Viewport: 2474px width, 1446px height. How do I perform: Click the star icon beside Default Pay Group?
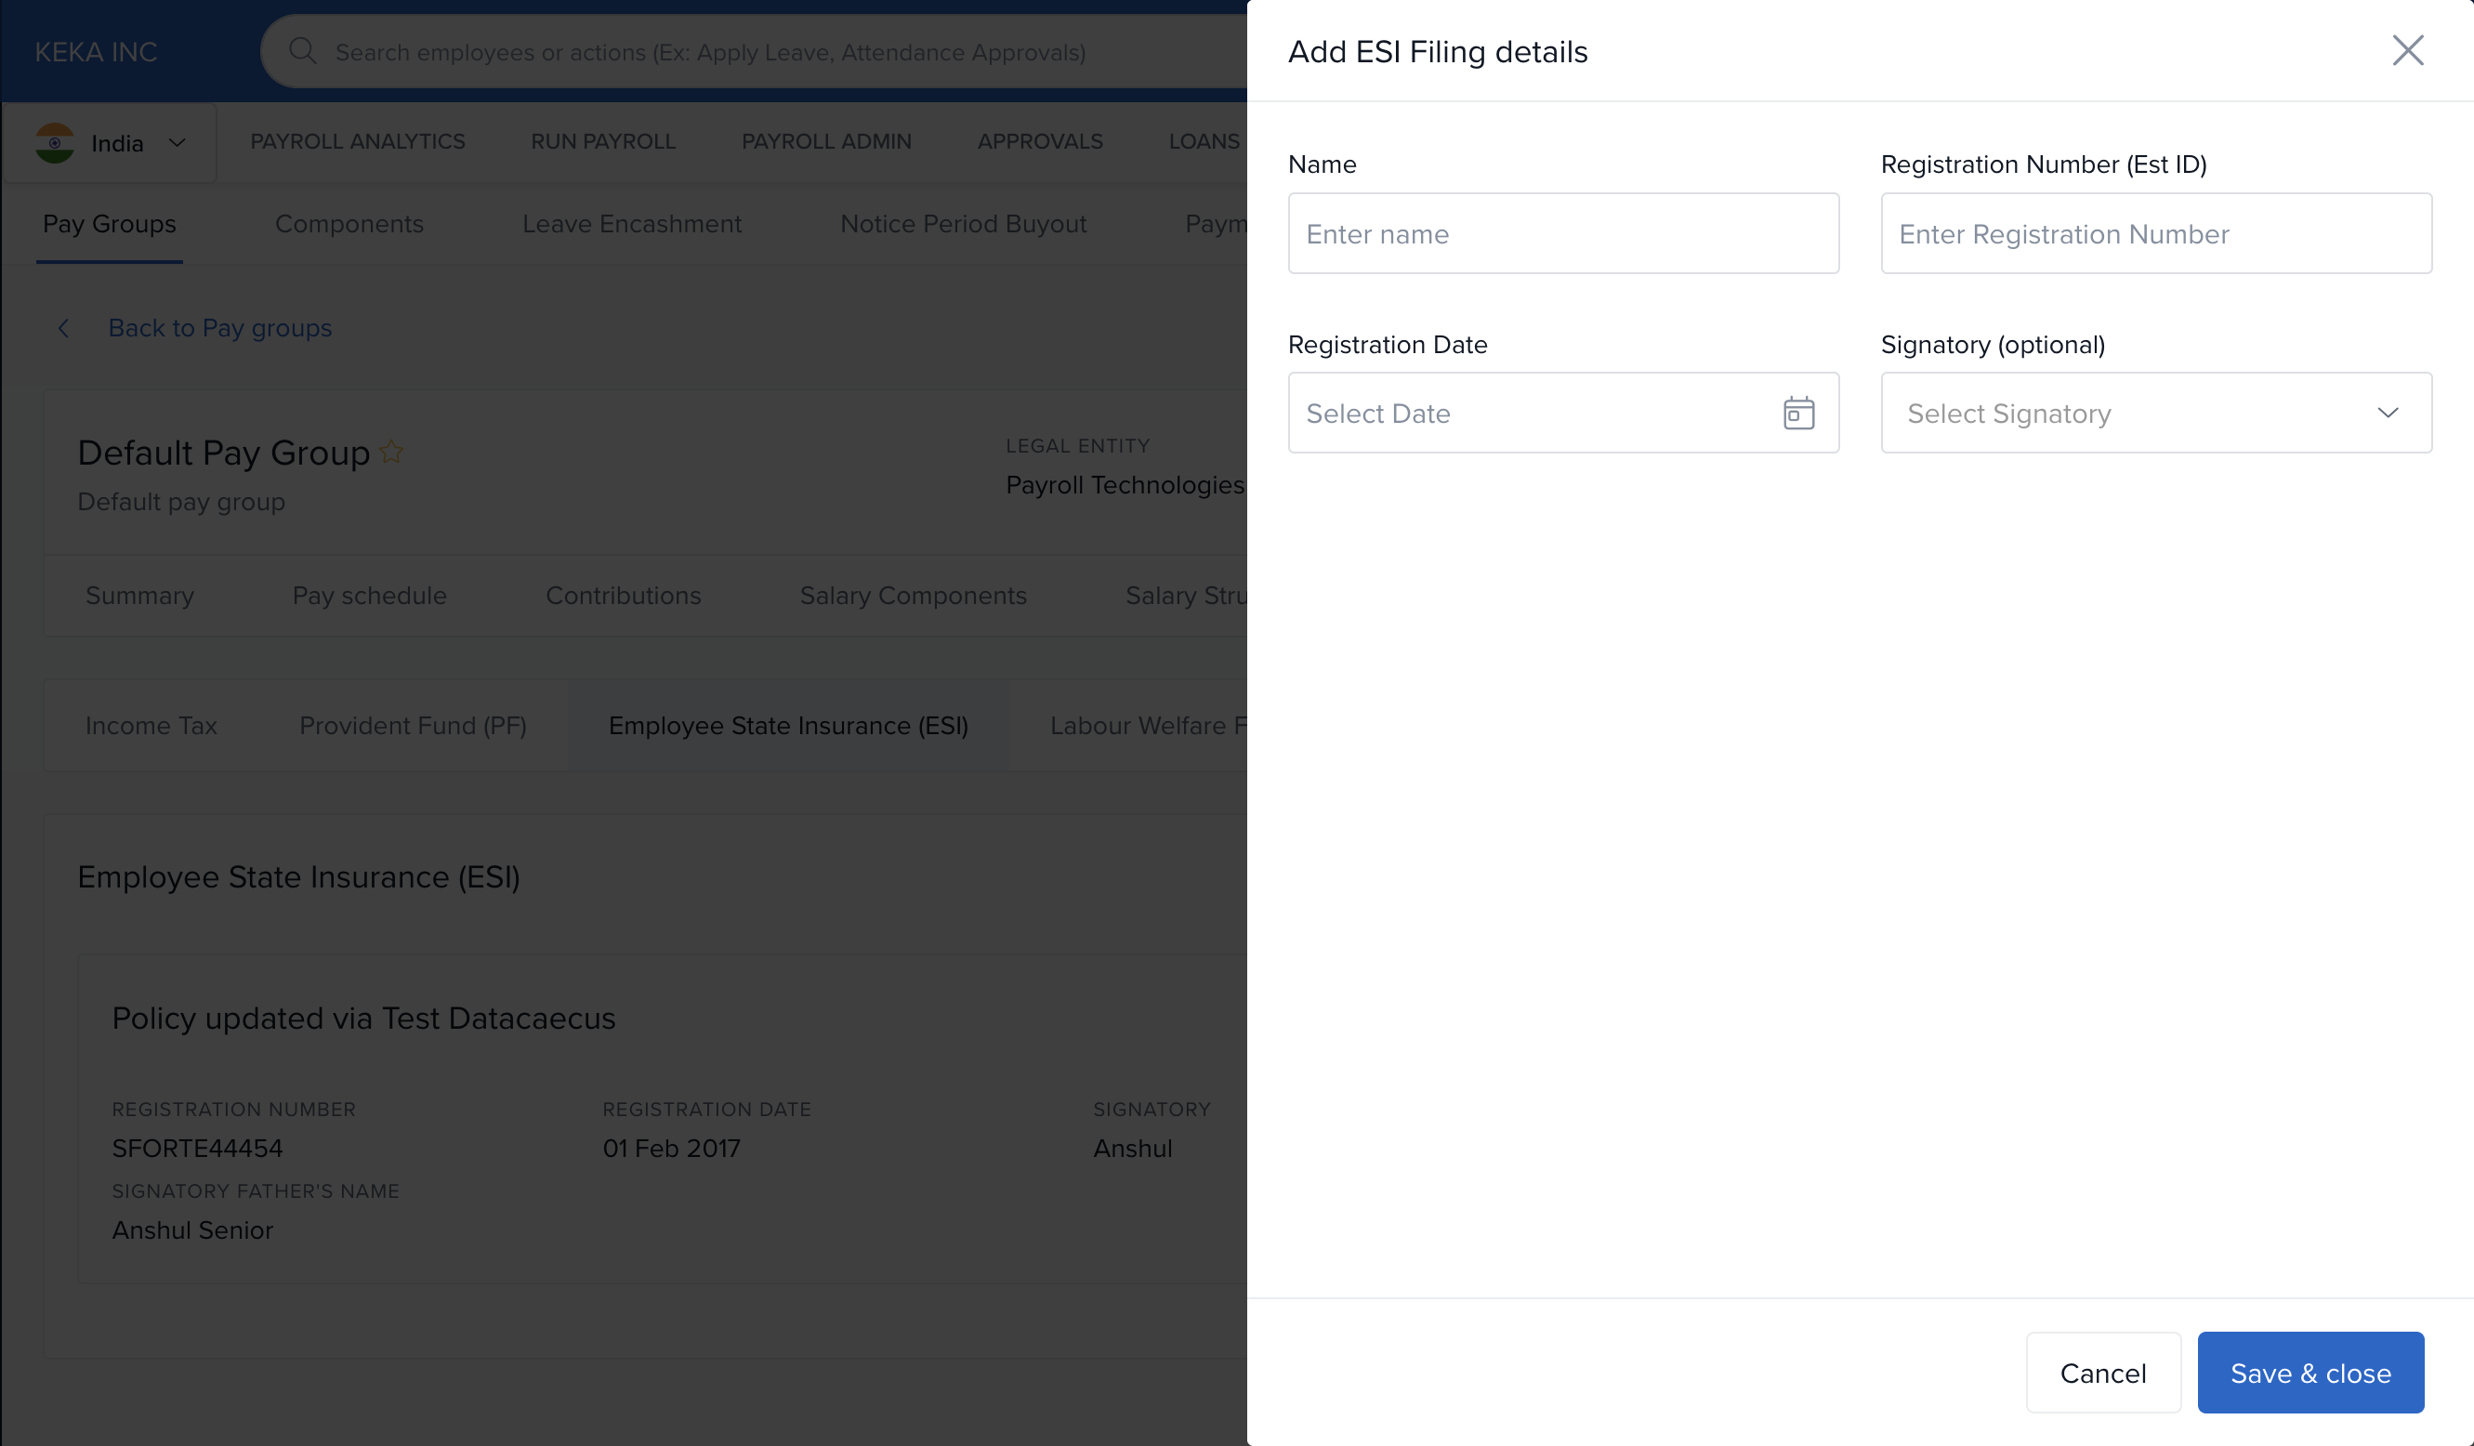coord(391,452)
